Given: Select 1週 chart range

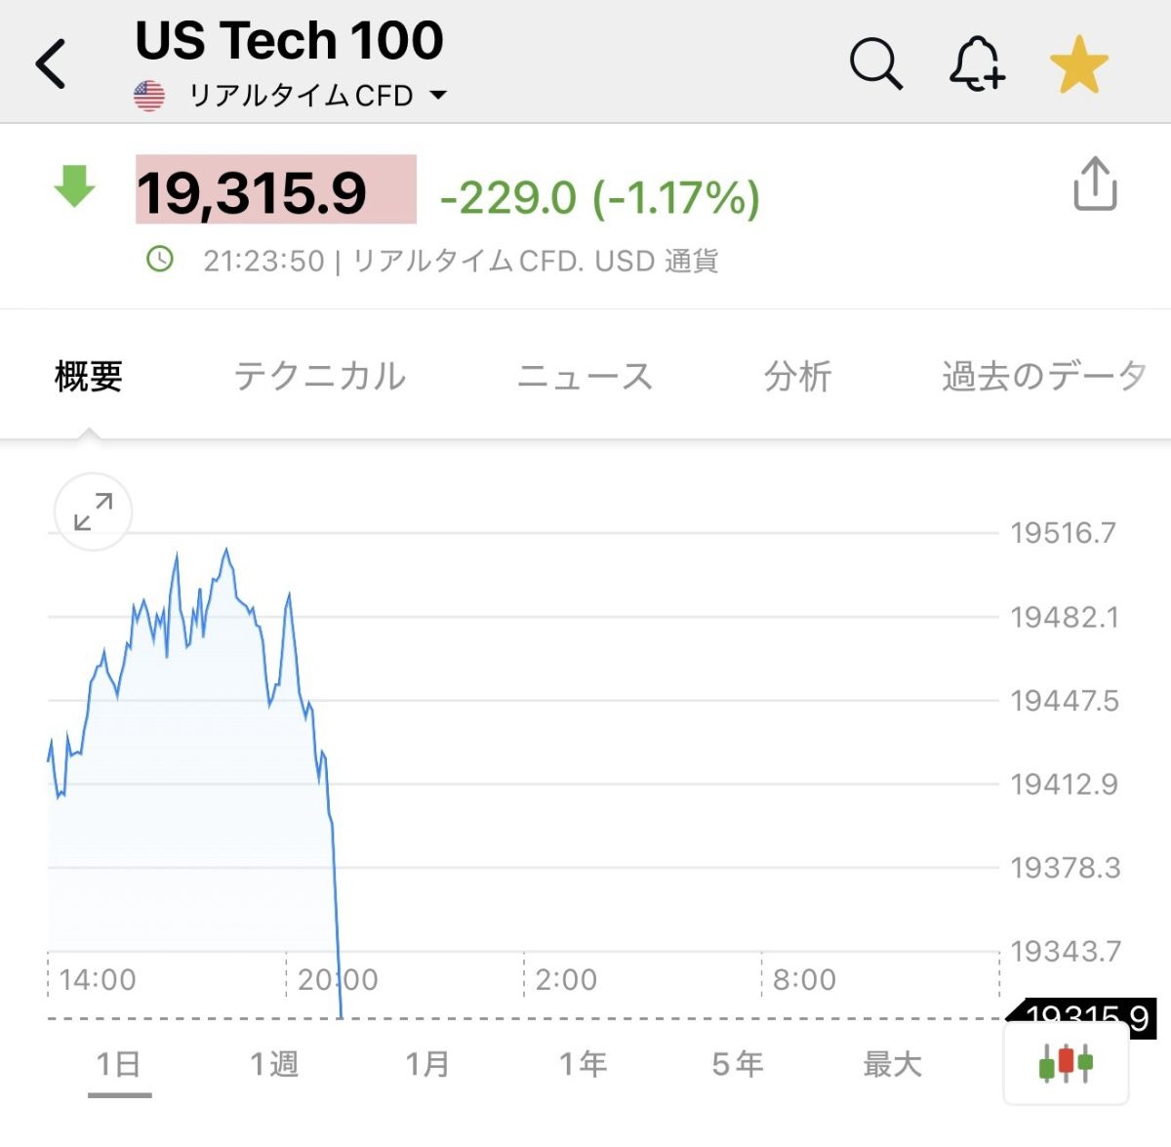Looking at the screenshot, I should point(274,1063).
